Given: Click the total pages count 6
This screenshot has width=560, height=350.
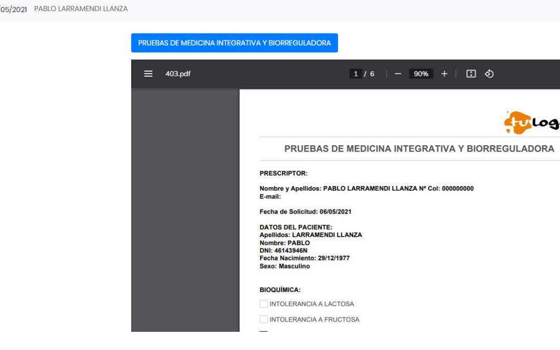Looking at the screenshot, I should pyautogui.click(x=372, y=74).
